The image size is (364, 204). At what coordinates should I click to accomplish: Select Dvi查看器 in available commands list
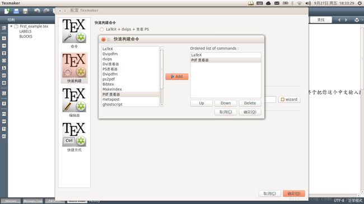coord(130,64)
